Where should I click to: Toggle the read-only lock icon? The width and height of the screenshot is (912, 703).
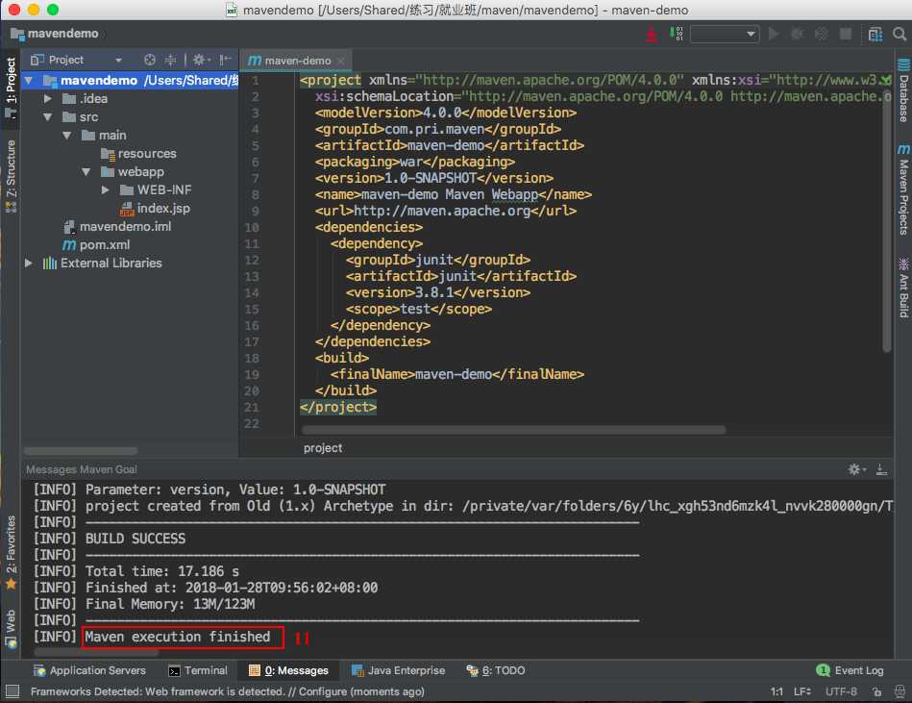[x=876, y=692]
